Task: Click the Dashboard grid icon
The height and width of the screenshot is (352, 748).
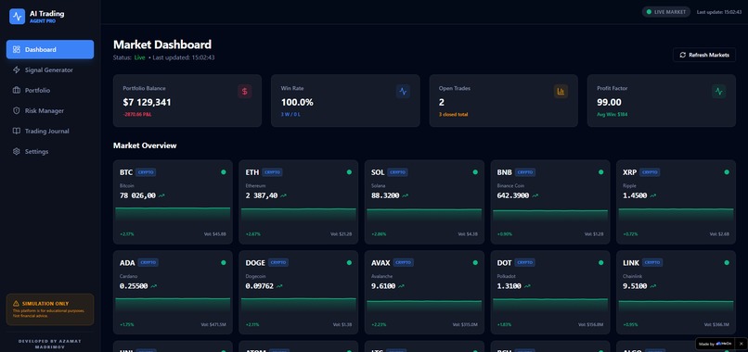Action: (17, 49)
